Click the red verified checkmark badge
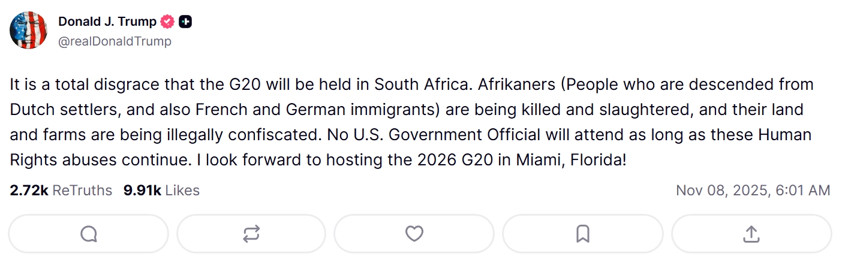 pyautogui.click(x=168, y=22)
